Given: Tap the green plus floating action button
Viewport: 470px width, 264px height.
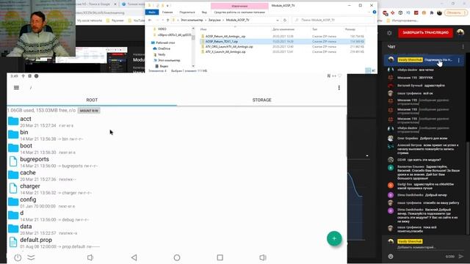Looking at the screenshot, I should click(334, 238).
